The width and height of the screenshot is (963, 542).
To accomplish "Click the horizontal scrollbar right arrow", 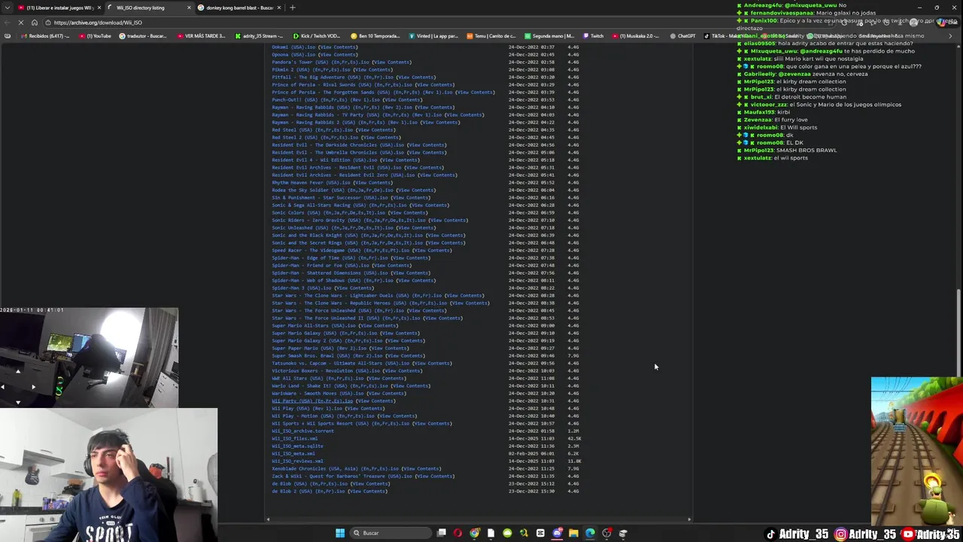I will [689, 519].
